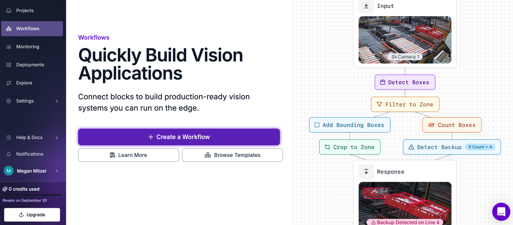Click the Settings gear icon
This screenshot has height=225, width=513.
(9, 101)
